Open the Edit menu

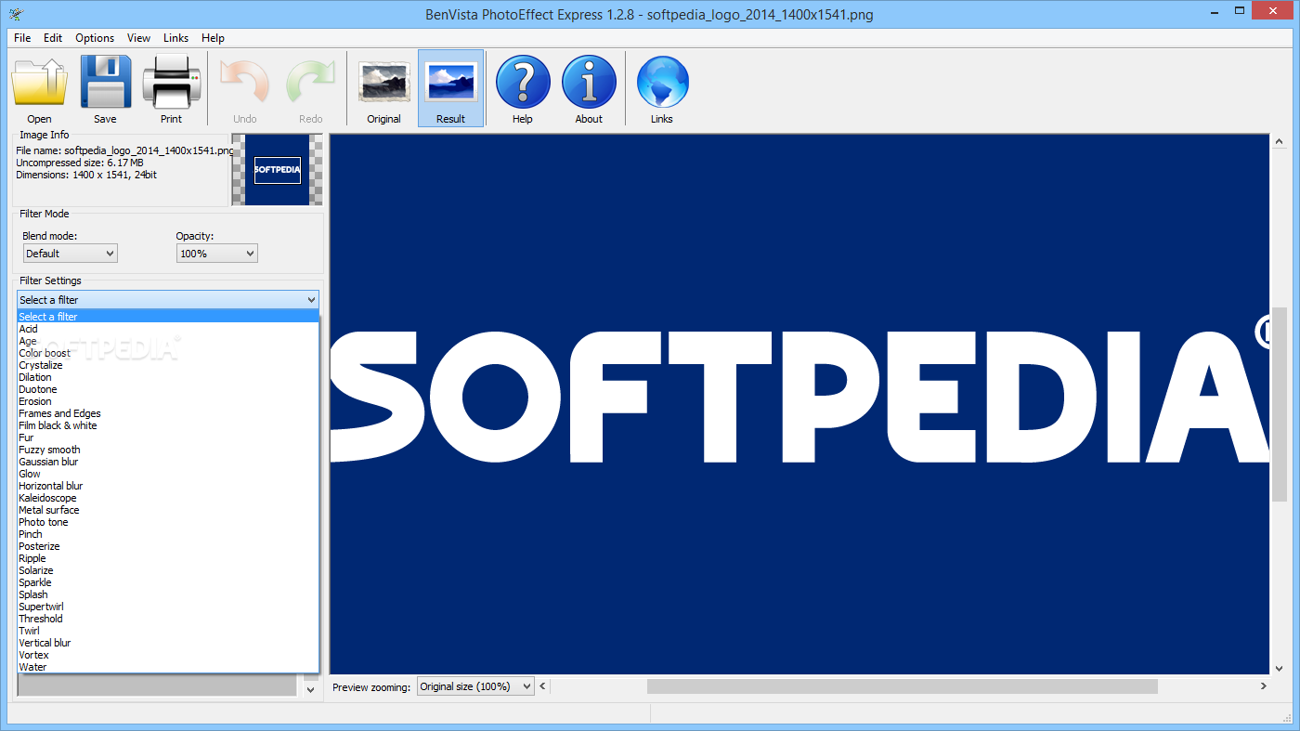point(53,38)
